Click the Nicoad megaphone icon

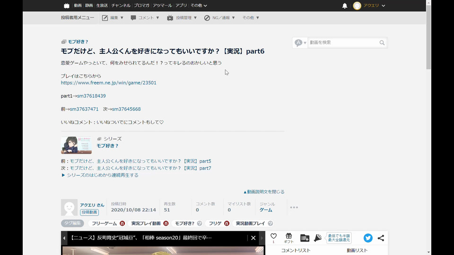tap(318, 238)
